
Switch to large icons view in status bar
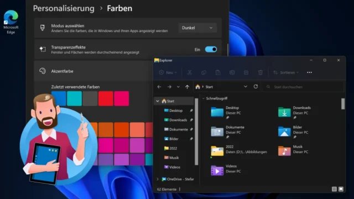point(341,189)
